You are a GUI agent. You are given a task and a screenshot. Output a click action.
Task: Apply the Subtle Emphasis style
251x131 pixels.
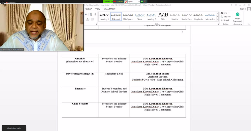point(186,17)
